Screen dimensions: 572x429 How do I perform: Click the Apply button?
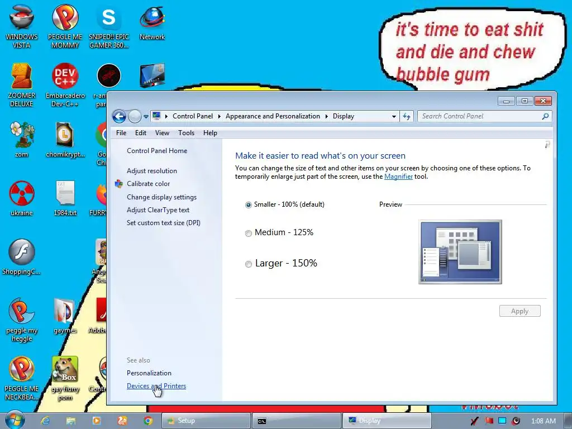520,311
